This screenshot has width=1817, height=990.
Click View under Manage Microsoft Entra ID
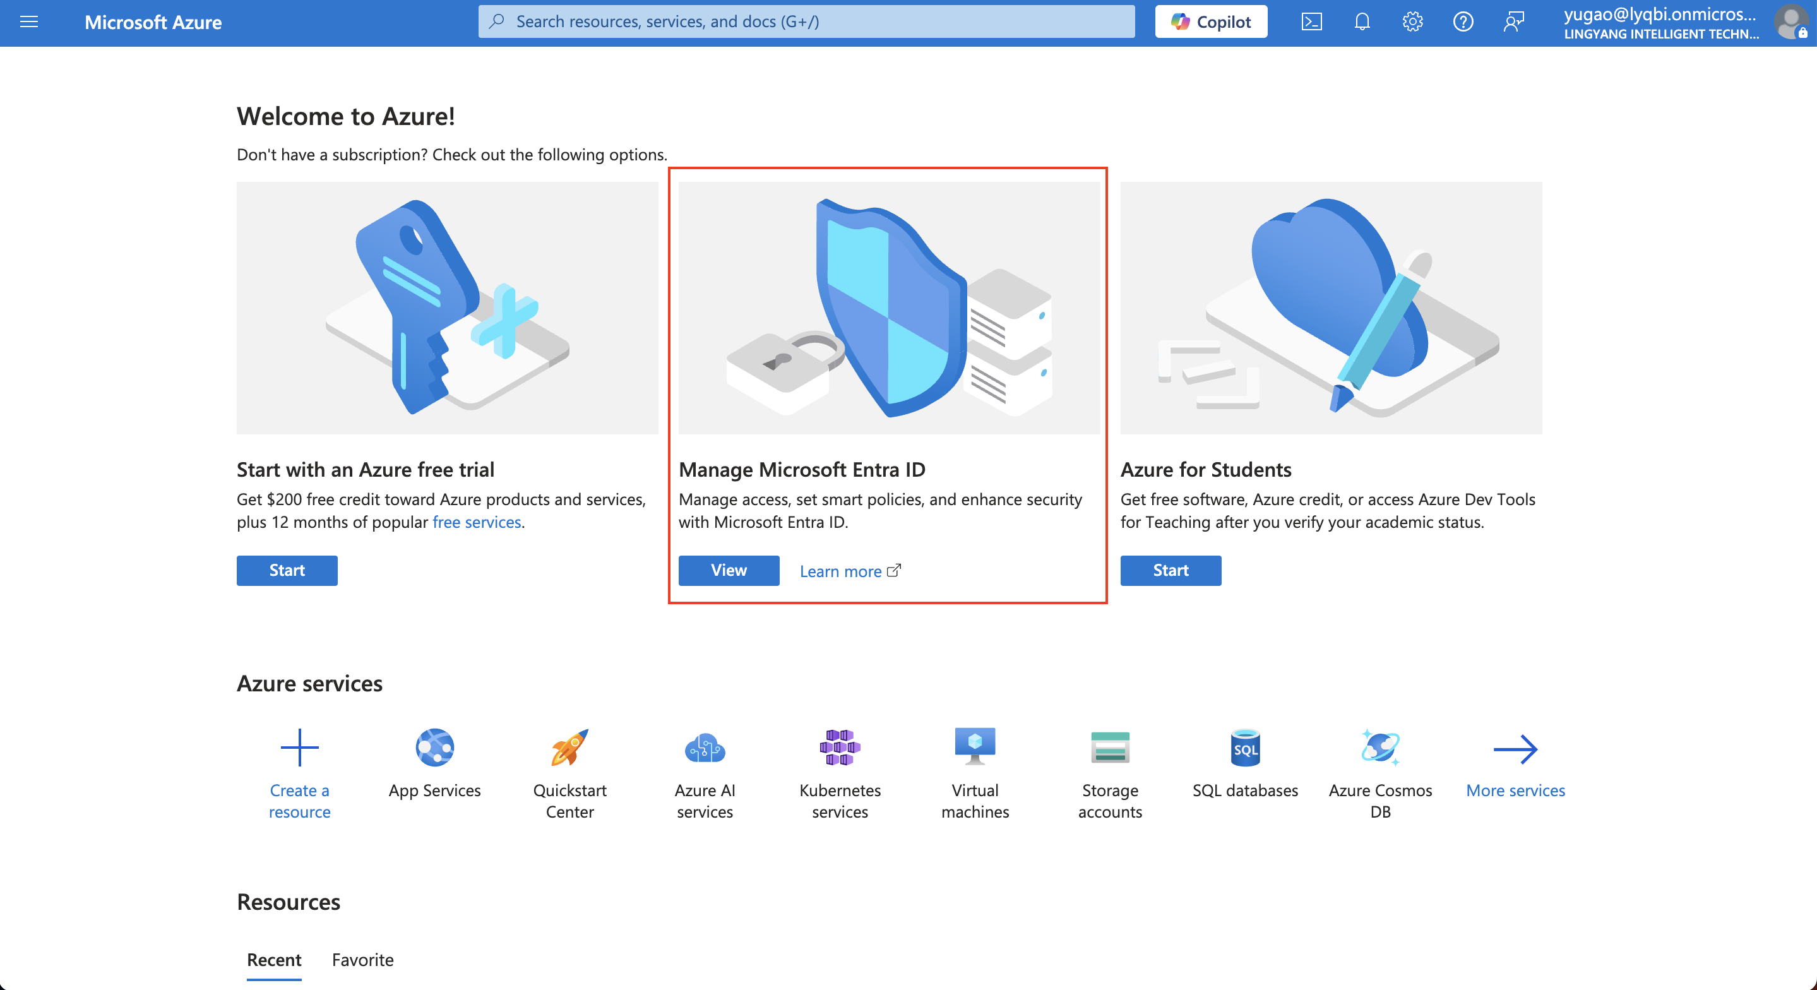click(x=729, y=570)
